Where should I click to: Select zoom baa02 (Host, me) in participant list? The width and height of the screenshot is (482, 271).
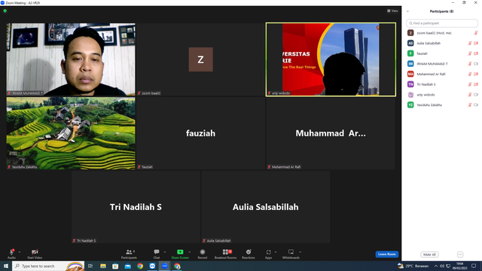442,33
